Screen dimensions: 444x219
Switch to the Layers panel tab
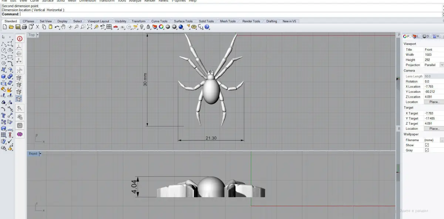(x=416, y=36)
